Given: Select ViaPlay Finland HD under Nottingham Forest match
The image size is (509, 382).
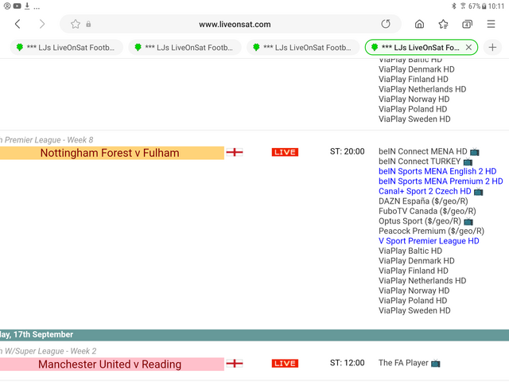Looking at the screenshot, I should 414,271.
